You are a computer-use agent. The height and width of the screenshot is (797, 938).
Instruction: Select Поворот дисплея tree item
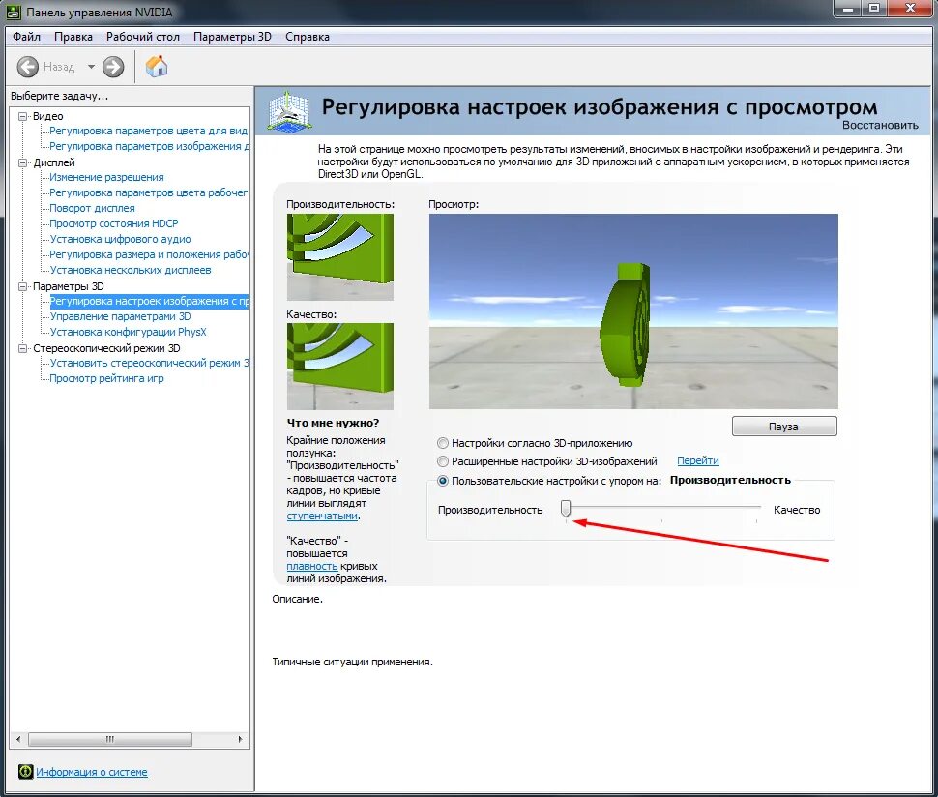92,208
